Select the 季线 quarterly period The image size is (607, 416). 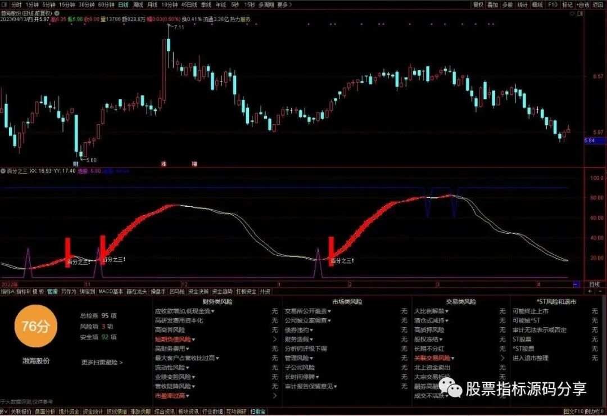[206, 4]
